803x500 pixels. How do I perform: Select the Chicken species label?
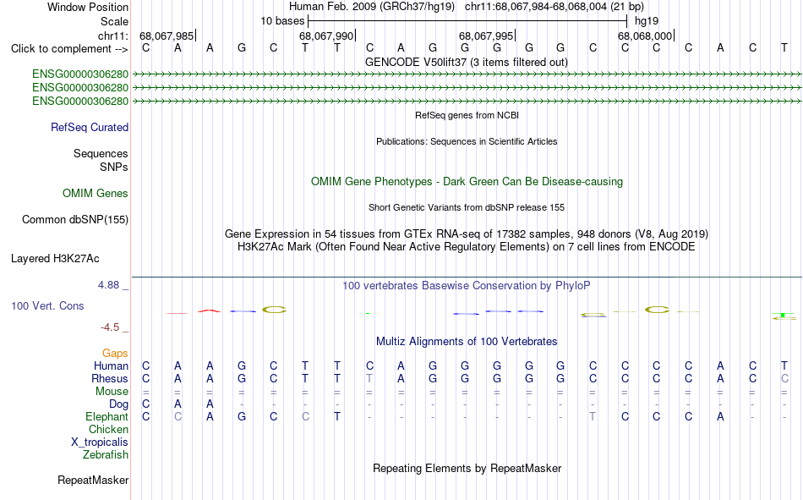(108, 429)
